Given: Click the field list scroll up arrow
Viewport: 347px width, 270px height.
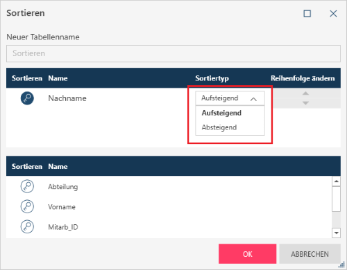Looking at the screenshot, I should 336,181.
